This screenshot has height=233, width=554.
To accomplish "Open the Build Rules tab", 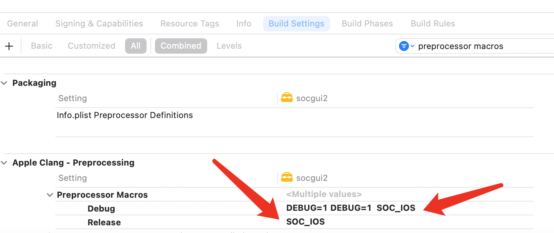I will pyautogui.click(x=433, y=24).
